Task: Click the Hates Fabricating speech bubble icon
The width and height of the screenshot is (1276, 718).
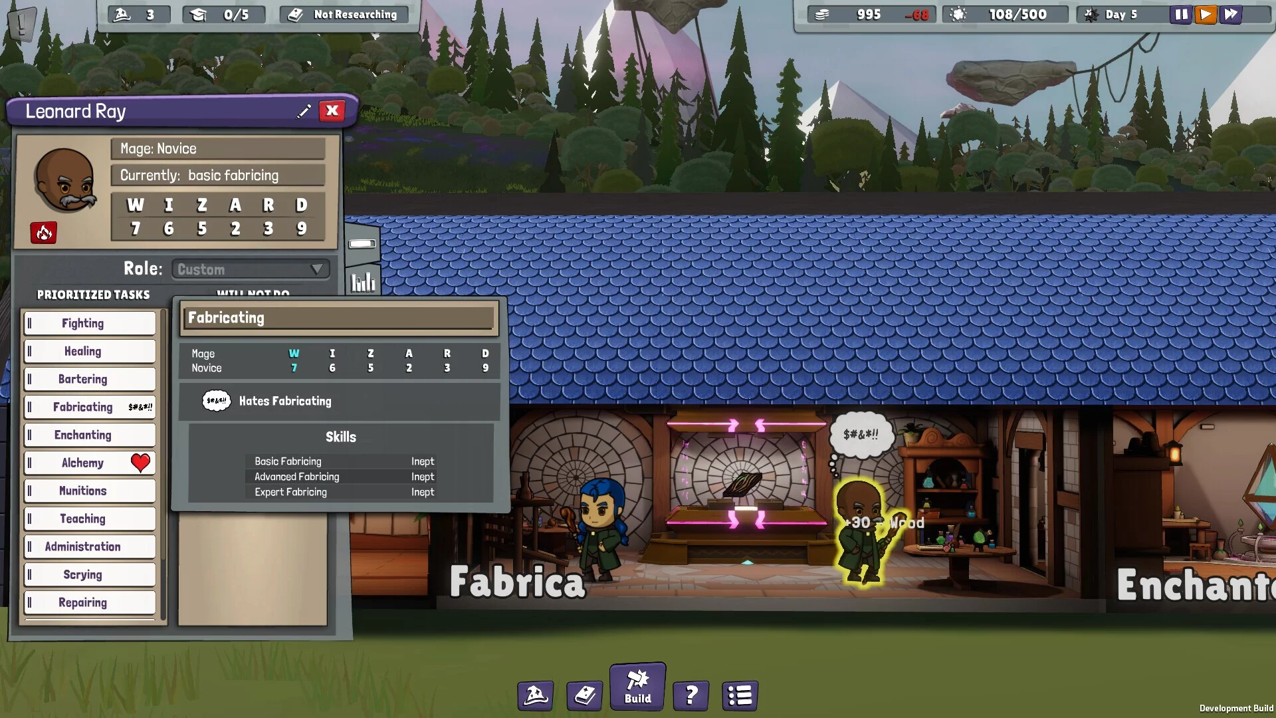Action: click(x=217, y=401)
